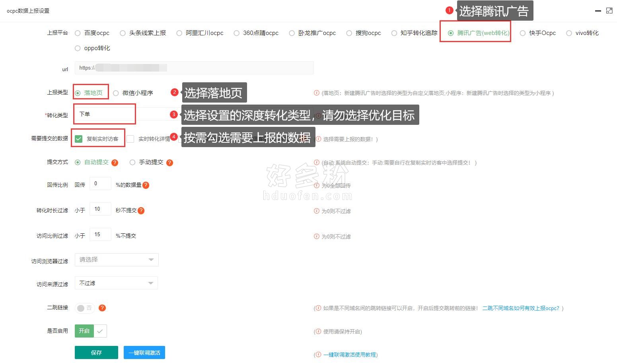617x363 pixels.
Task: Open 访问来源过滤 不过滤 dropdown
Action: coord(116,283)
